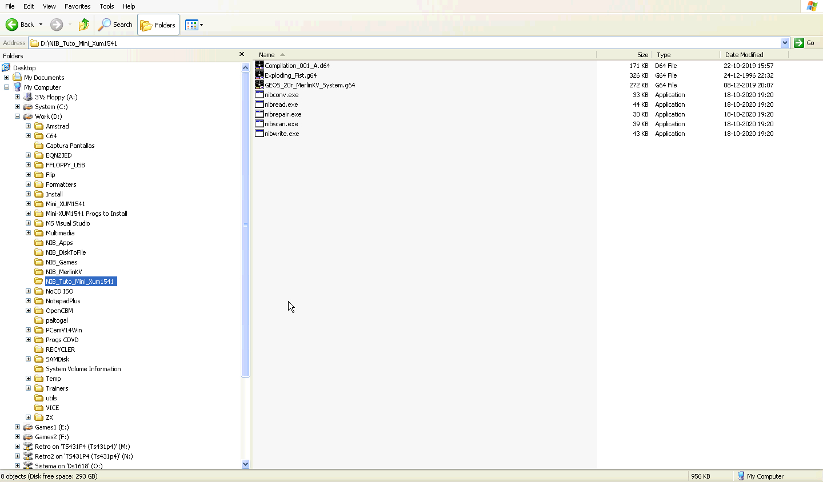
Task: Open the Edit menu
Action: [29, 6]
